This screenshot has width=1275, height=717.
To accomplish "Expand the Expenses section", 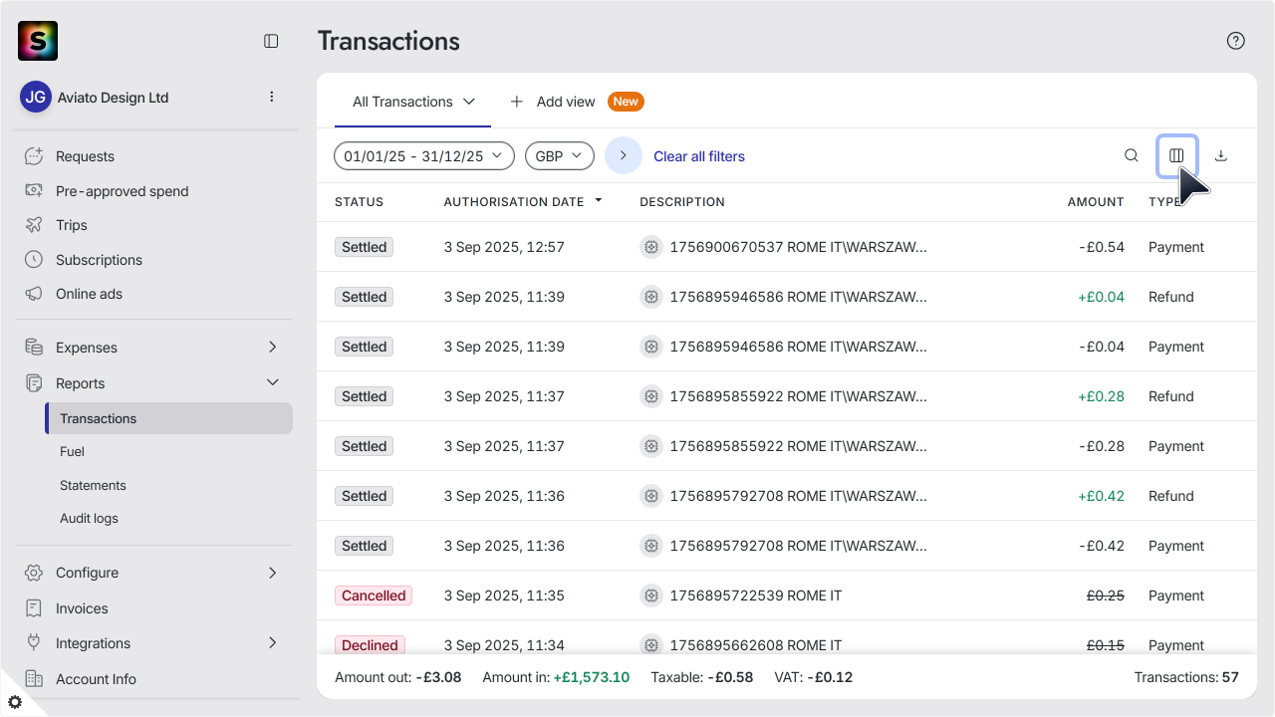I will [x=273, y=348].
